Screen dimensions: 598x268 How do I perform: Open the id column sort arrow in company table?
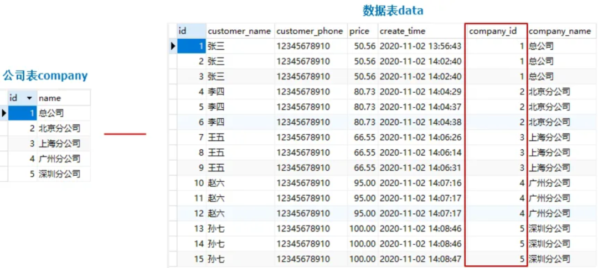click(x=29, y=98)
